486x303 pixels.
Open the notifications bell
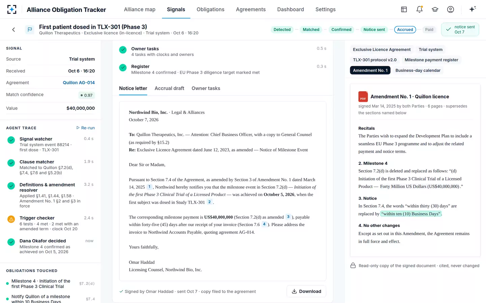420,9
